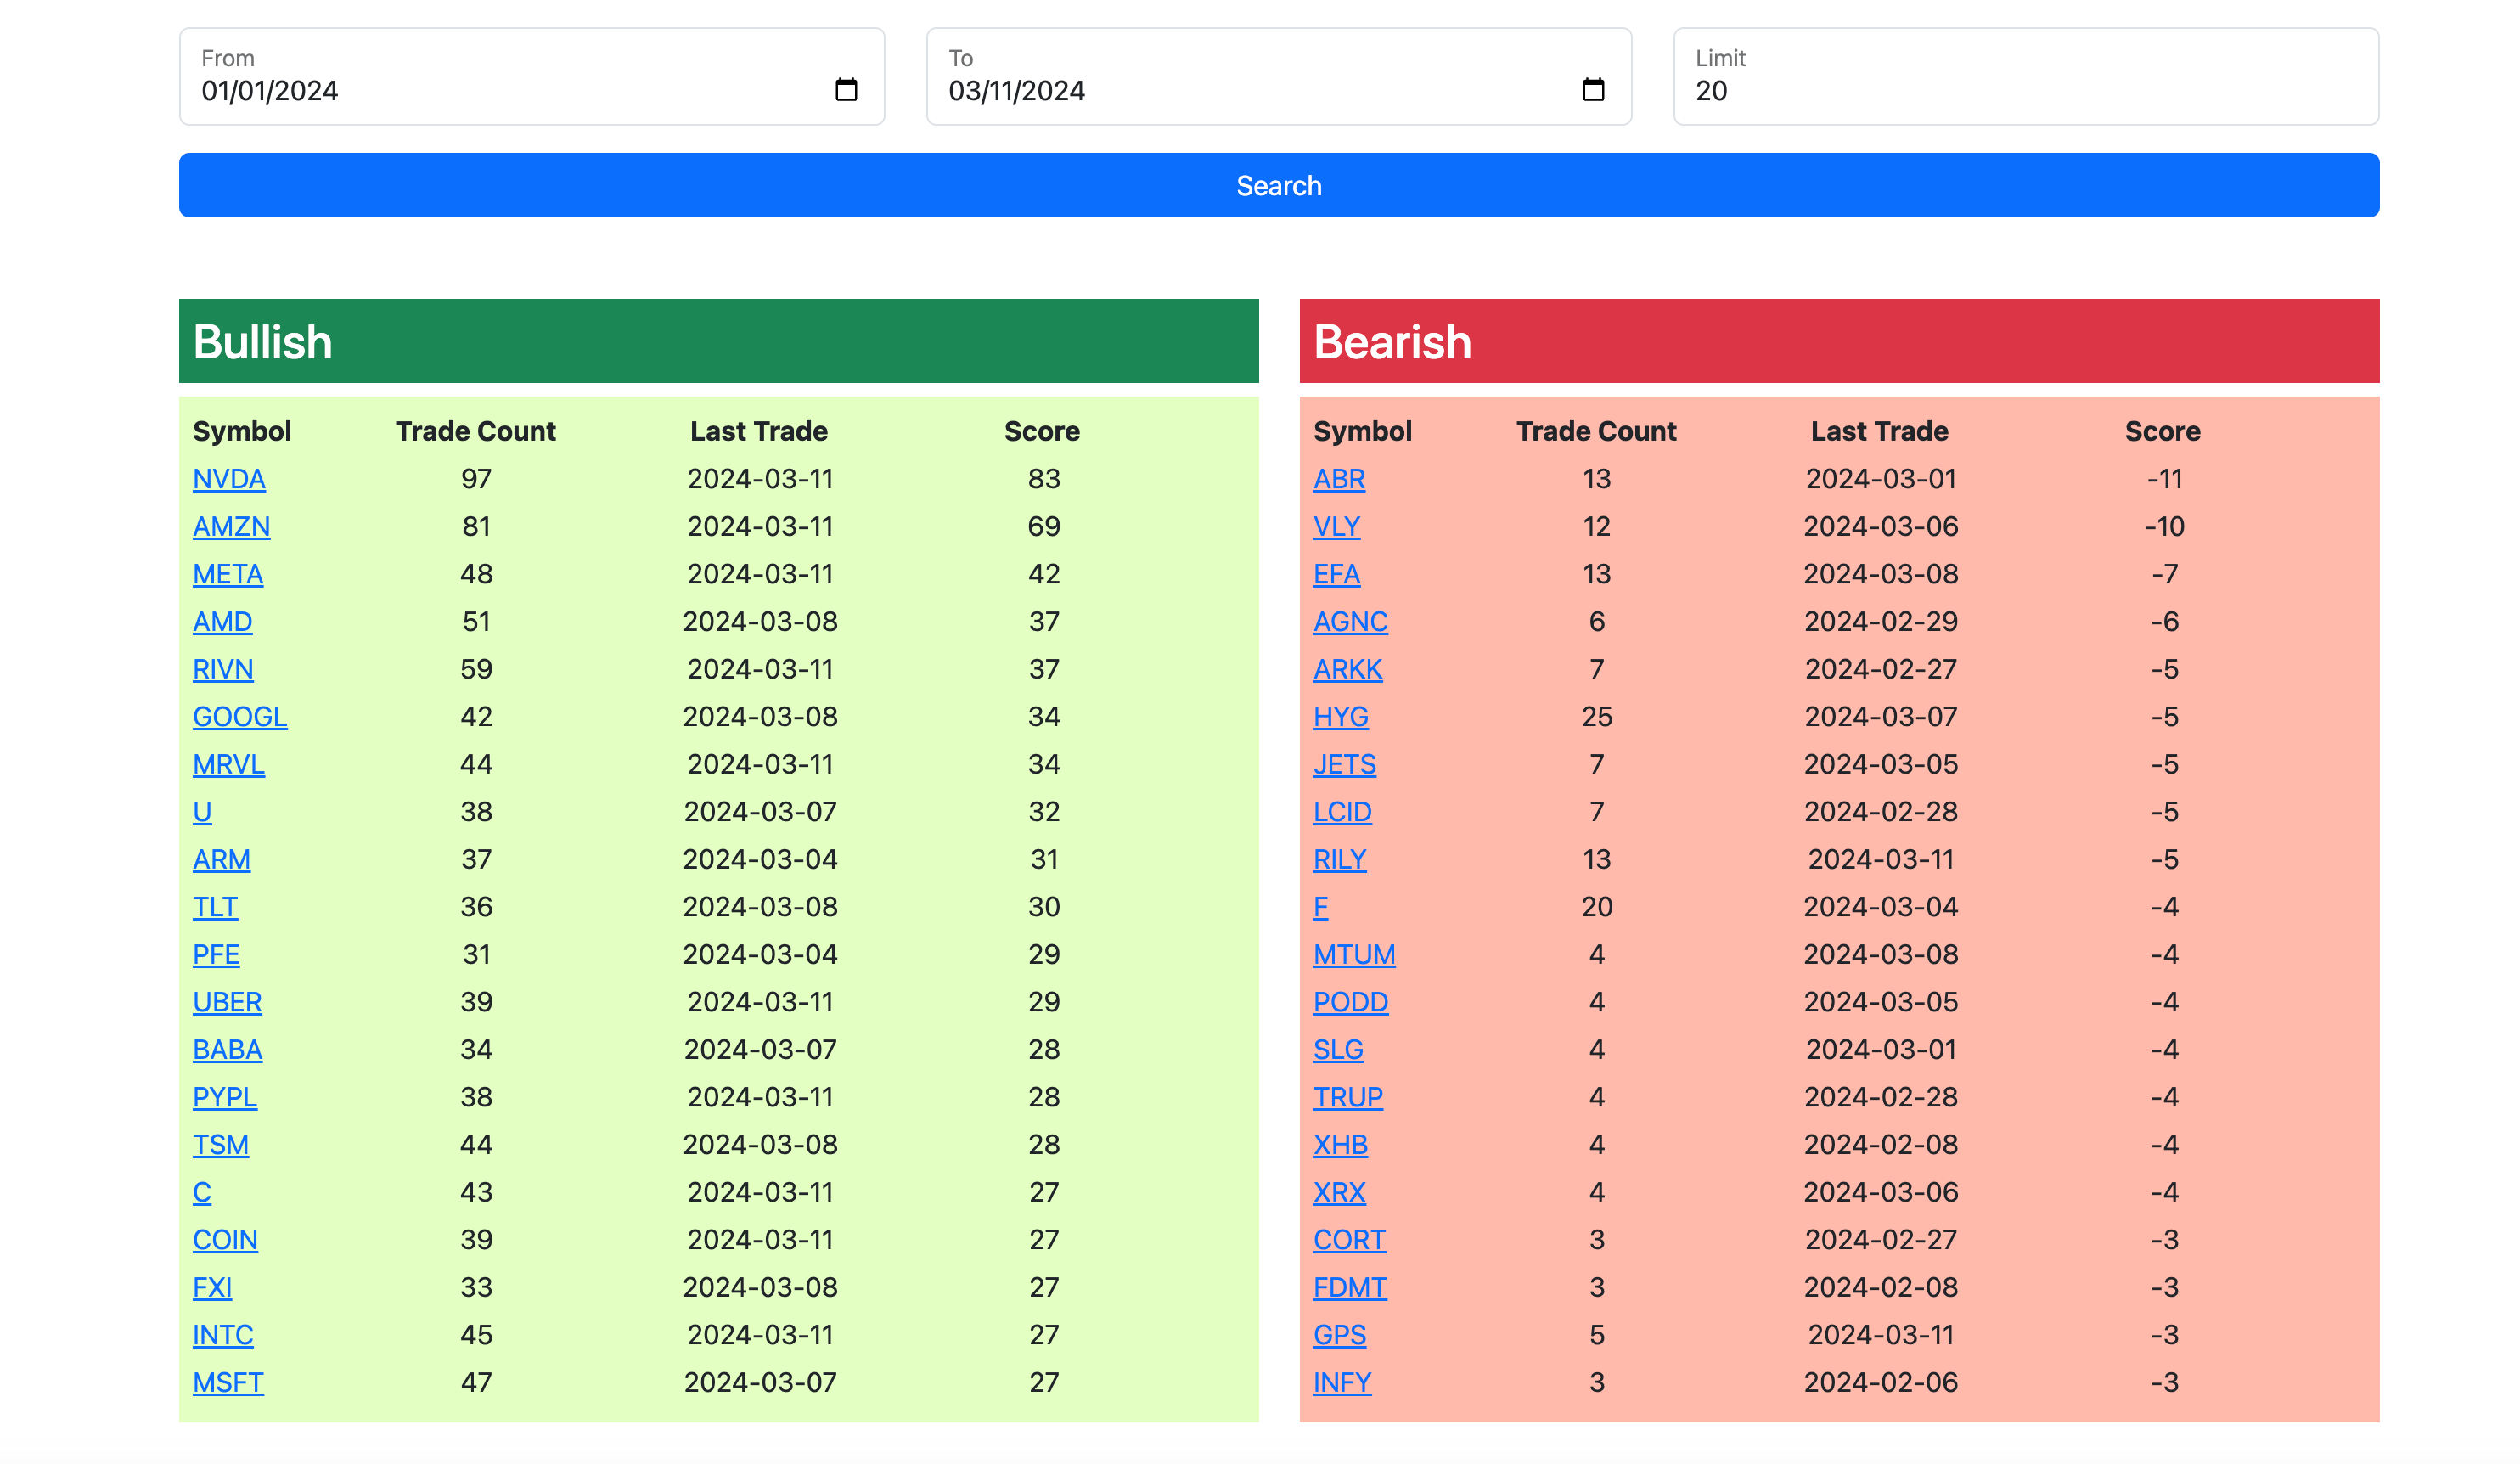
Task: Click the Bearish red header banner
Action: 1838,341
